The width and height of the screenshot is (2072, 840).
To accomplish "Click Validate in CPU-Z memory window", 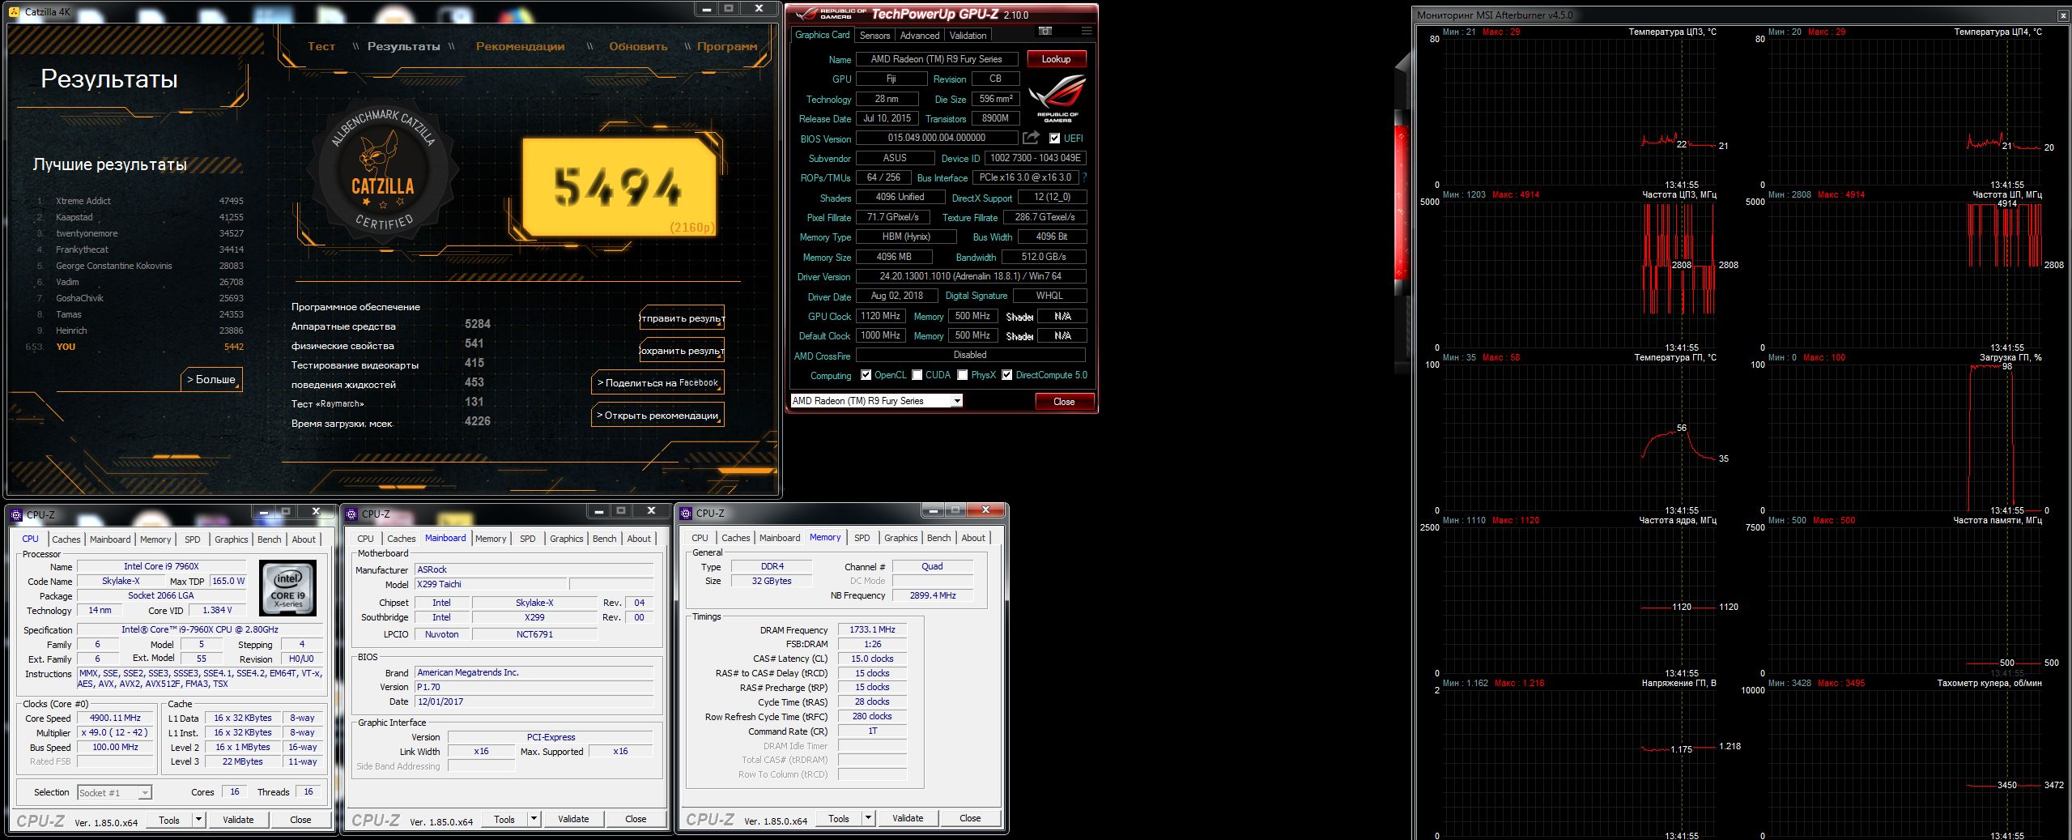I will coord(908,818).
